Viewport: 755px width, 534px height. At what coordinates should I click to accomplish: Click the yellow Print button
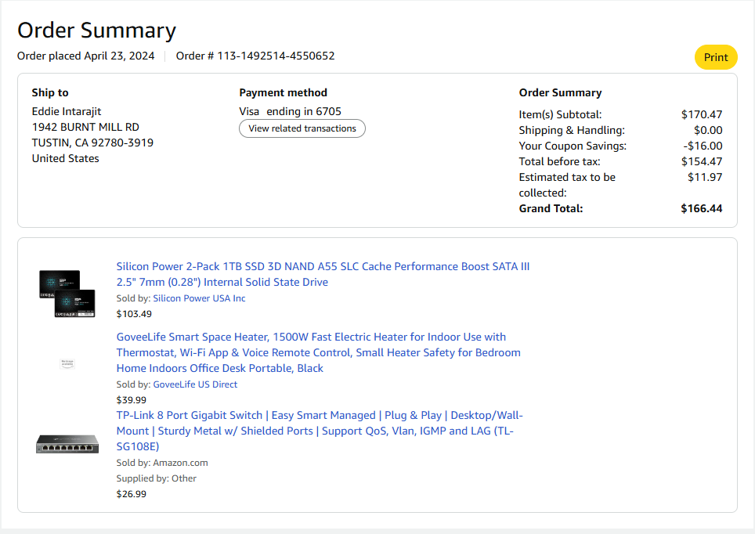pyautogui.click(x=716, y=57)
